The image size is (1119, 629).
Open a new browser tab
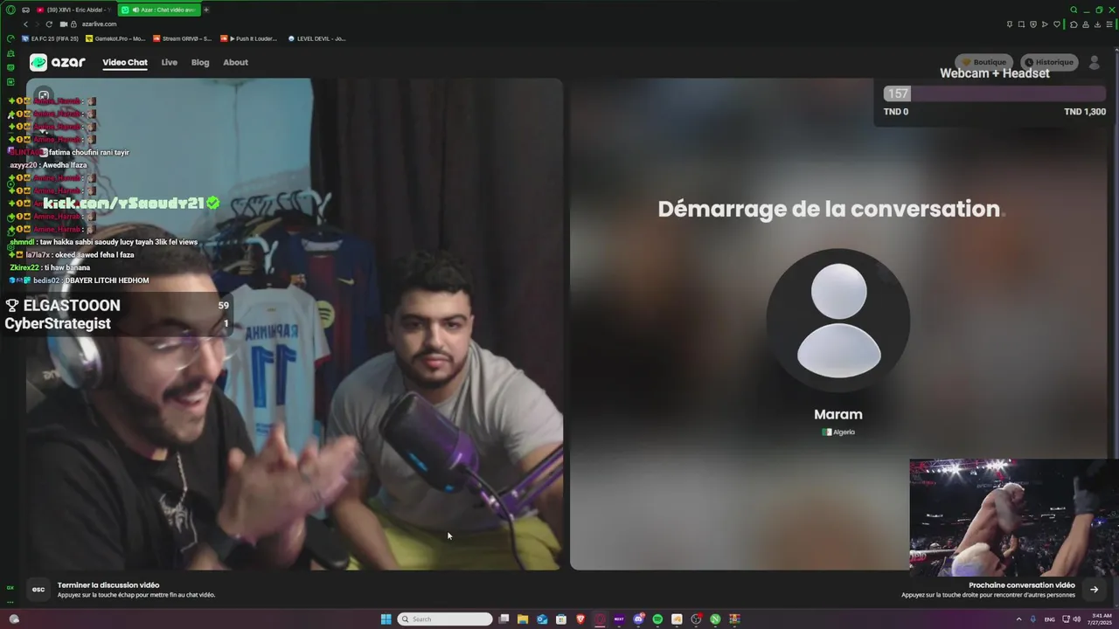tap(206, 10)
